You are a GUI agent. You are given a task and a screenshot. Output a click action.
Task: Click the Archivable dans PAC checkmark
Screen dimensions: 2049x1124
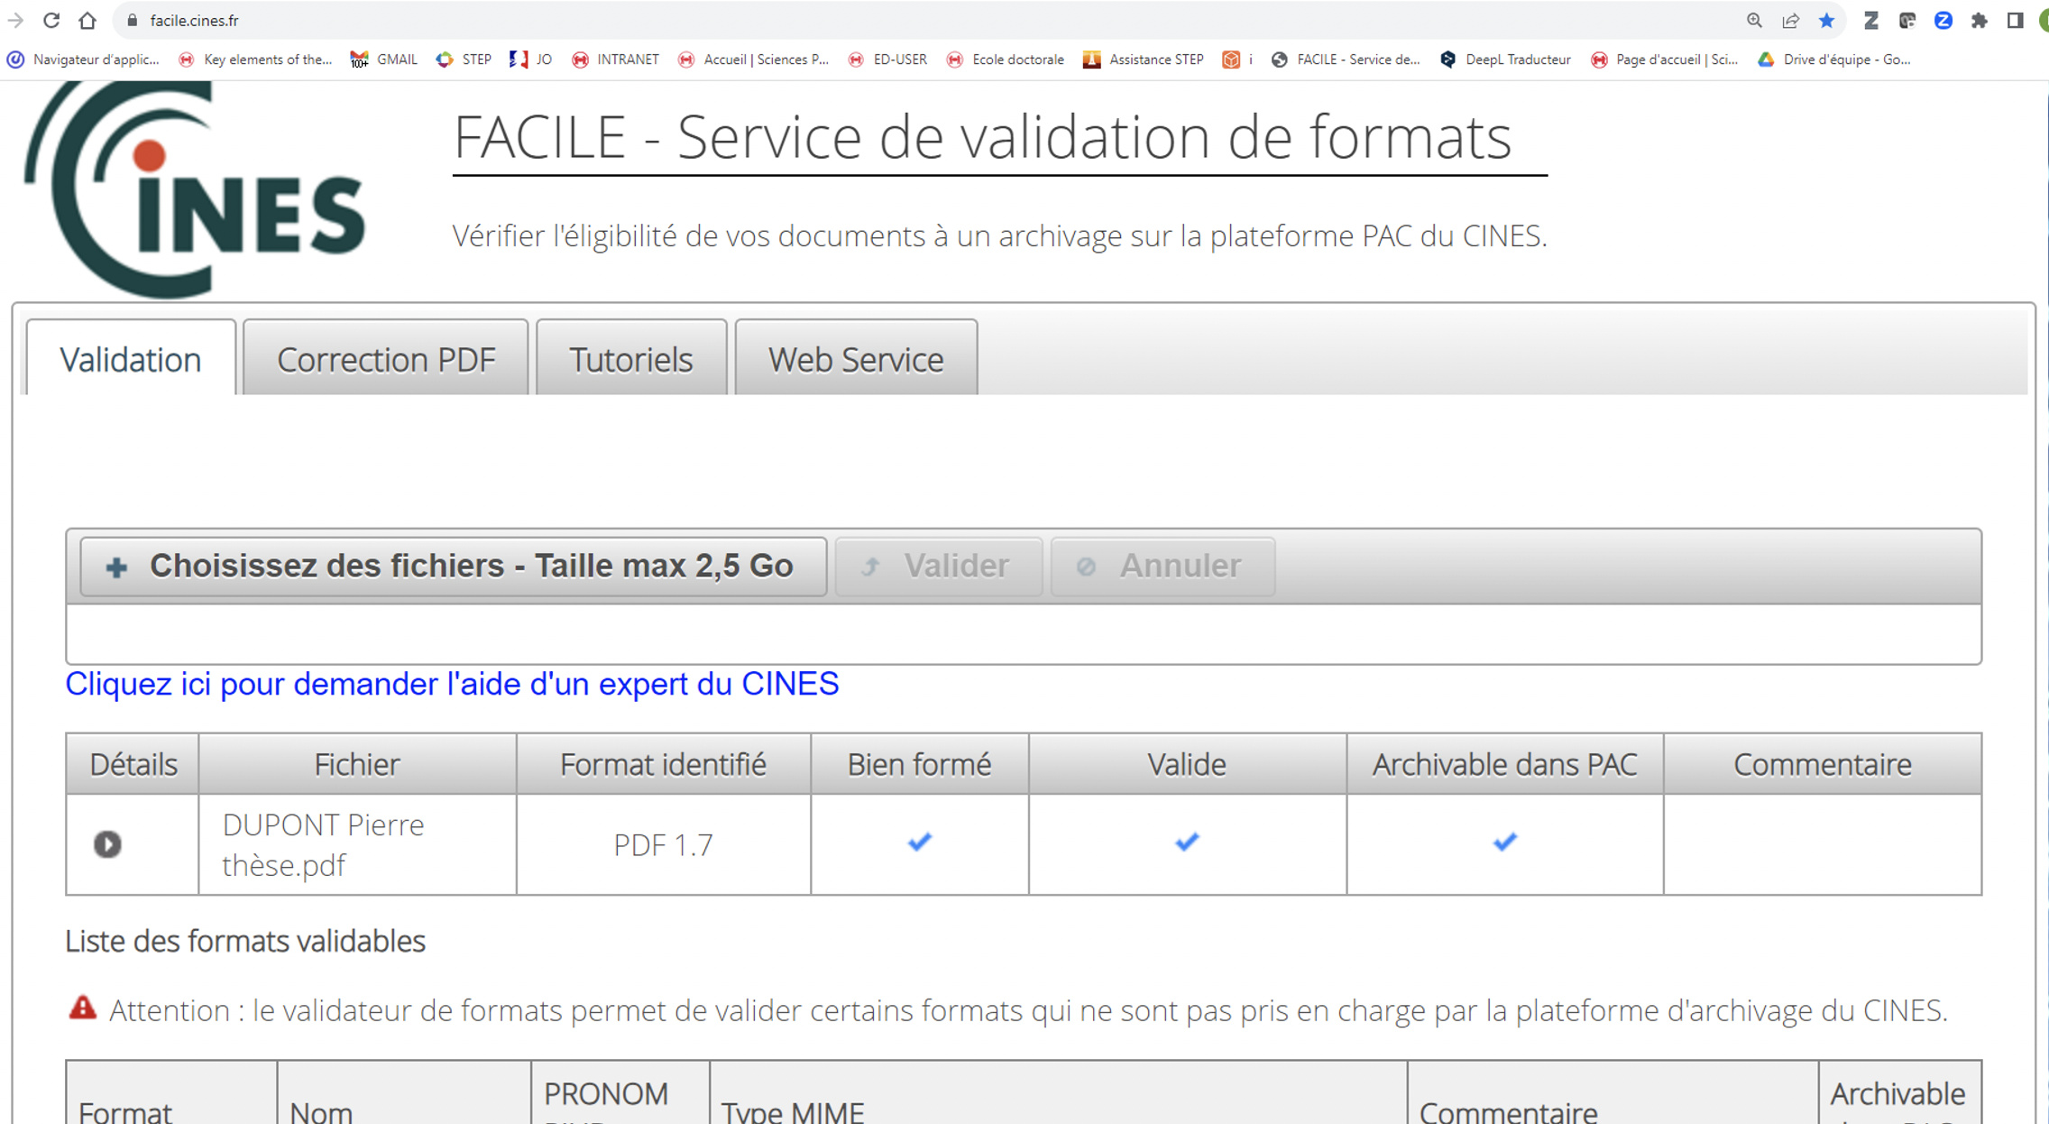(1504, 842)
